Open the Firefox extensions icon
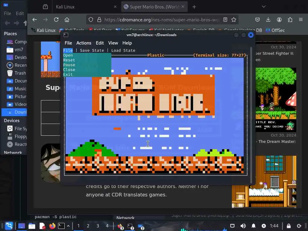 290,20
